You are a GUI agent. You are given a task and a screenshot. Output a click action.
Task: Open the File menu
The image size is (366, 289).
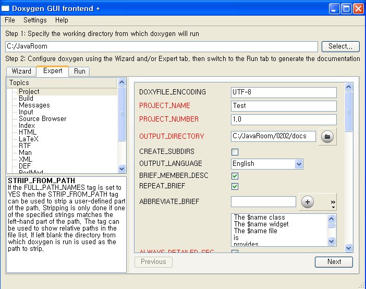(10, 20)
